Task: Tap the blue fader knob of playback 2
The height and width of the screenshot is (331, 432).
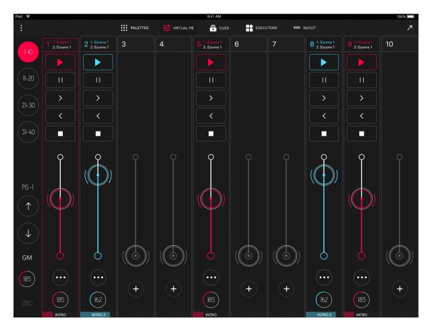Action: tap(98, 175)
